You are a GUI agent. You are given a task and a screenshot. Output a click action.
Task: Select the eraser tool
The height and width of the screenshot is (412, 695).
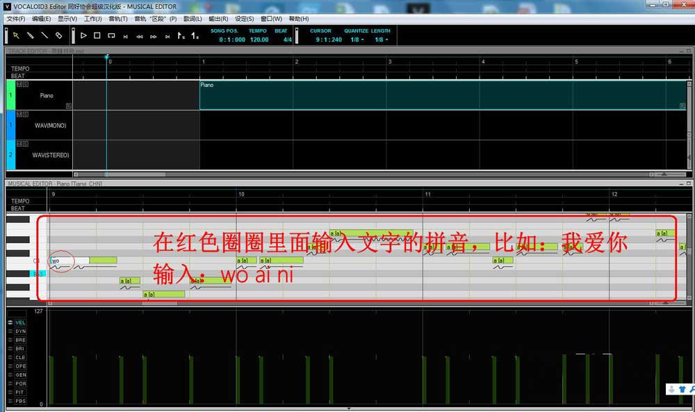58,35
